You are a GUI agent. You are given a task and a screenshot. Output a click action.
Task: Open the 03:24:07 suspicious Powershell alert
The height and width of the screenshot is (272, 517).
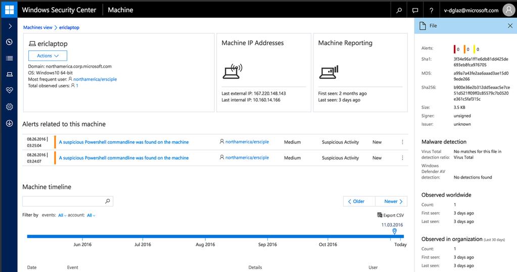point(124,158)
